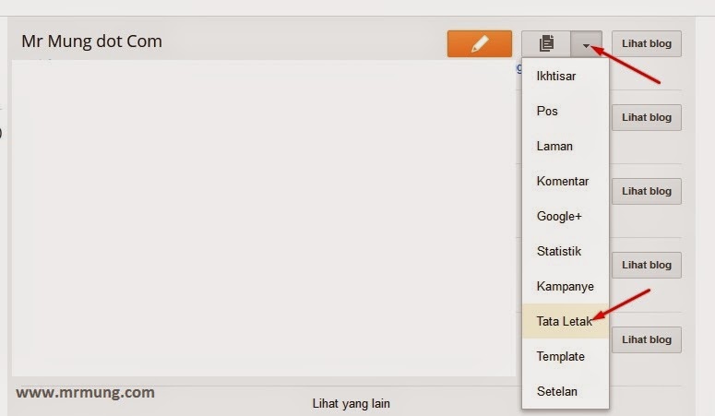The image size is (715, 416).
Task: Open the posts list document icon button
Action: (546, 43)
